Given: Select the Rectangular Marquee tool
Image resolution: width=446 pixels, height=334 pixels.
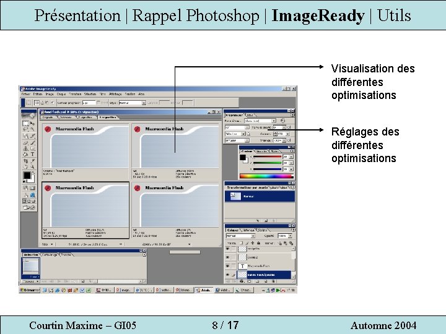Looking at the screenshot, I should [25, 124].
